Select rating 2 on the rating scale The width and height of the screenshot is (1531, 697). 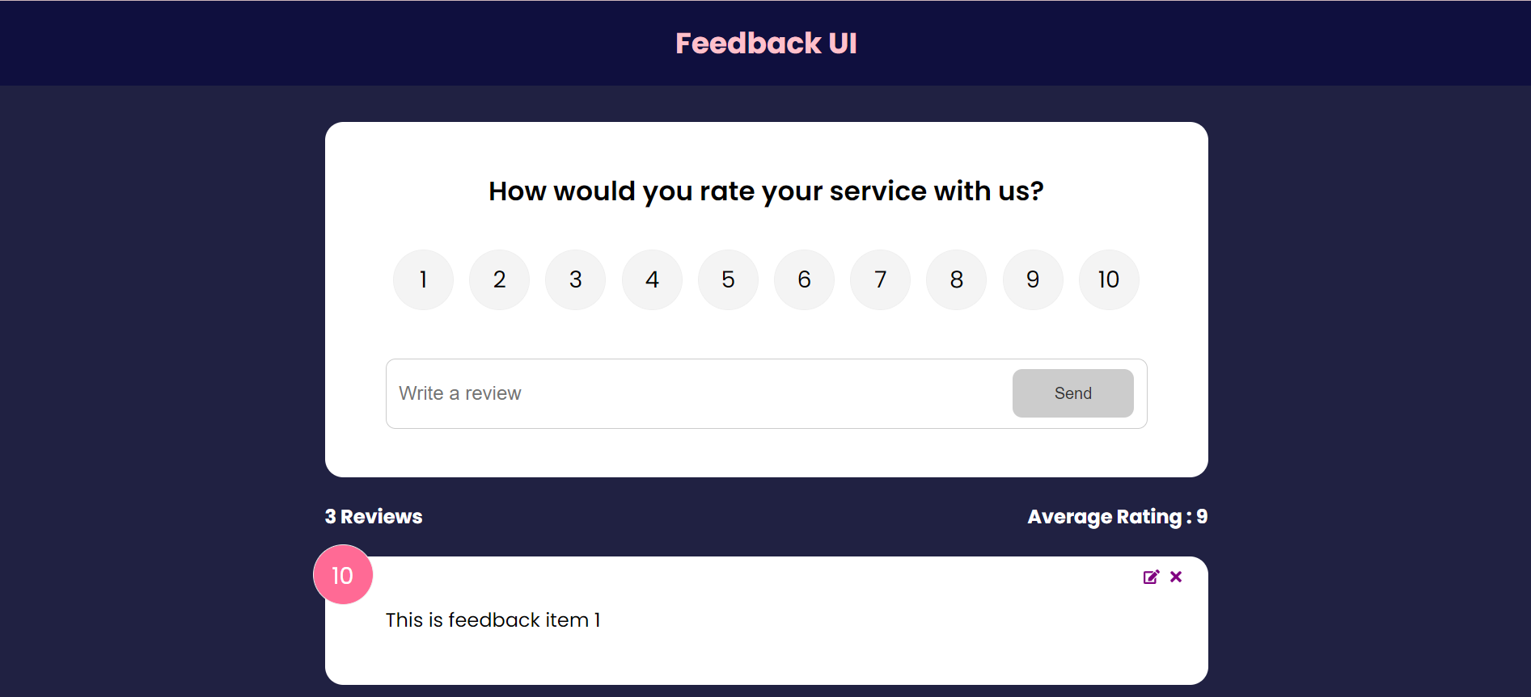click(499, 279)
